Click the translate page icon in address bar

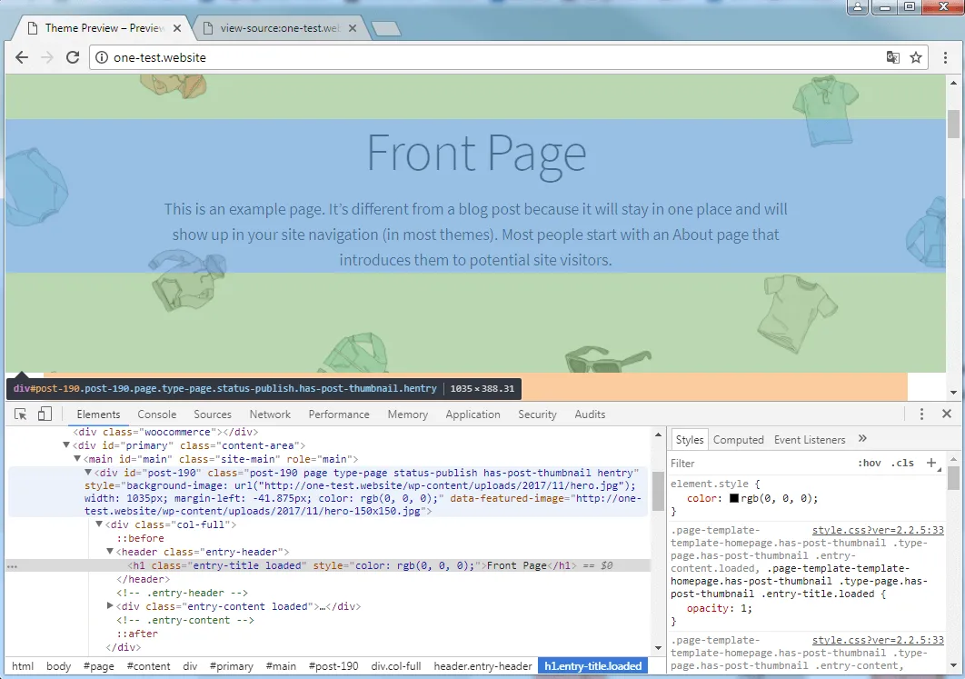click(893, 56)
